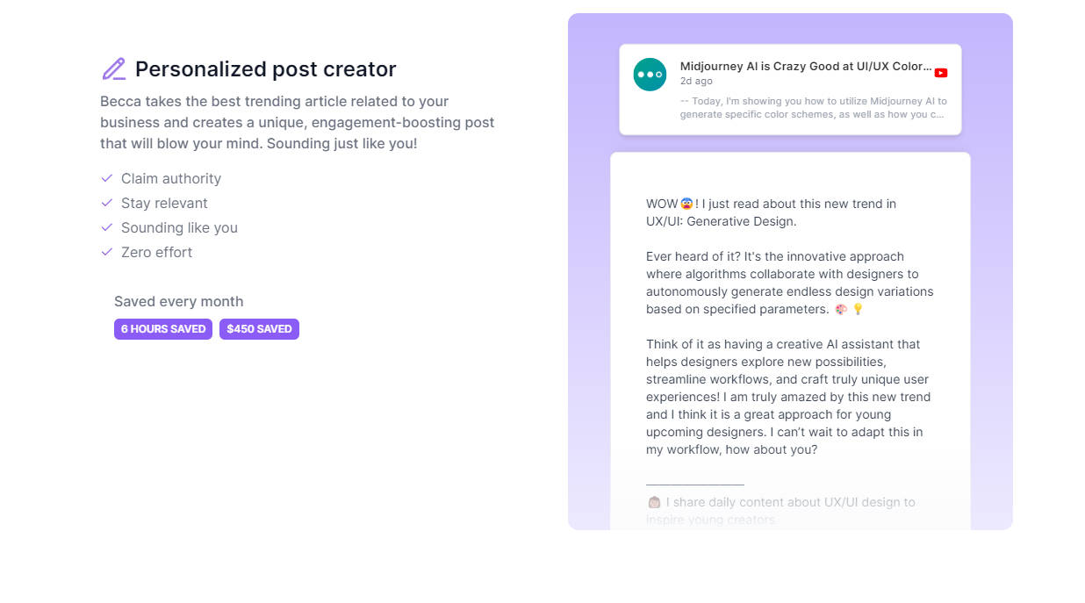Image resolution: width=1085 pixels, height=603 pixels.
Task: Click the Claim authority list item
Action: [x=171, y=178]
